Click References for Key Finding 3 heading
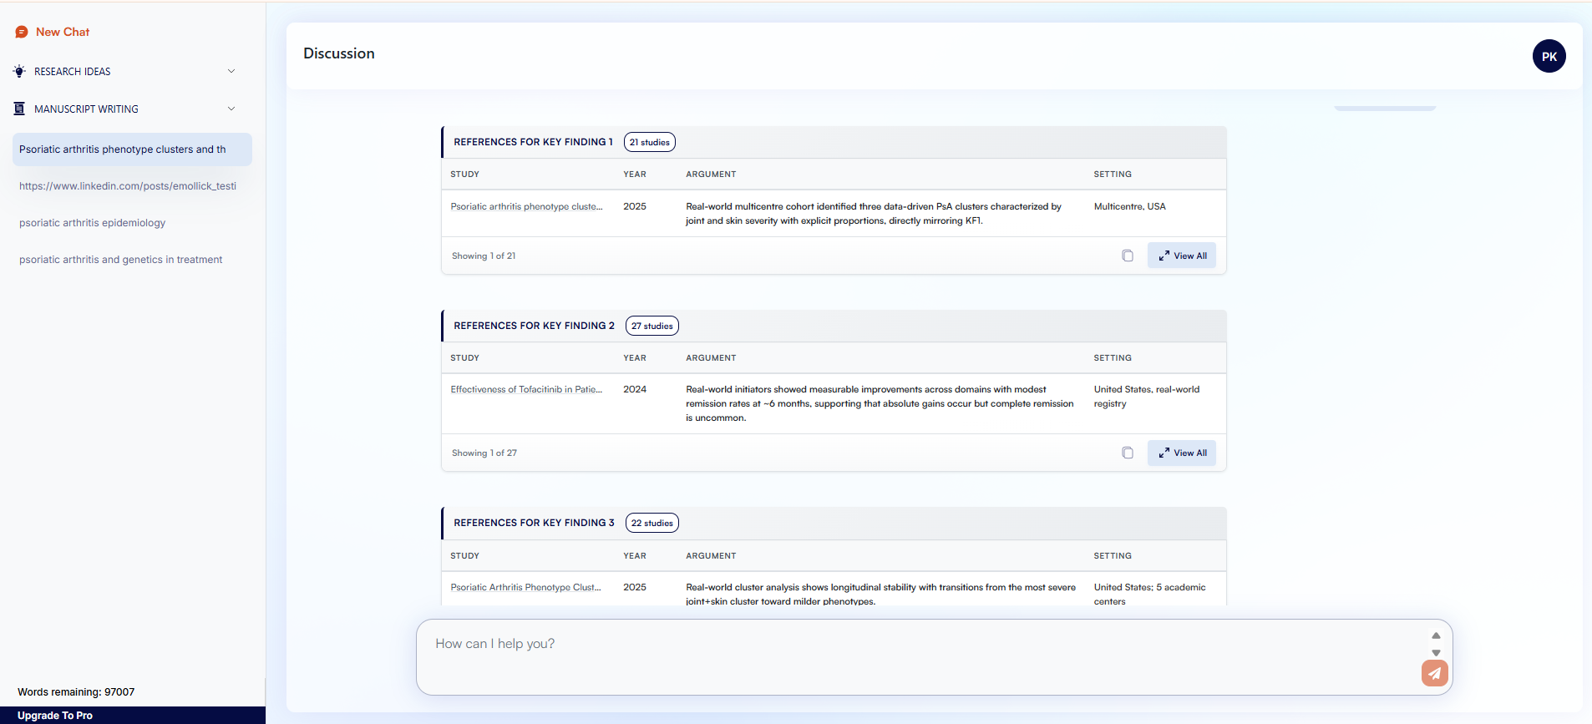This screenshot has height=724, width=1592. 534,523
